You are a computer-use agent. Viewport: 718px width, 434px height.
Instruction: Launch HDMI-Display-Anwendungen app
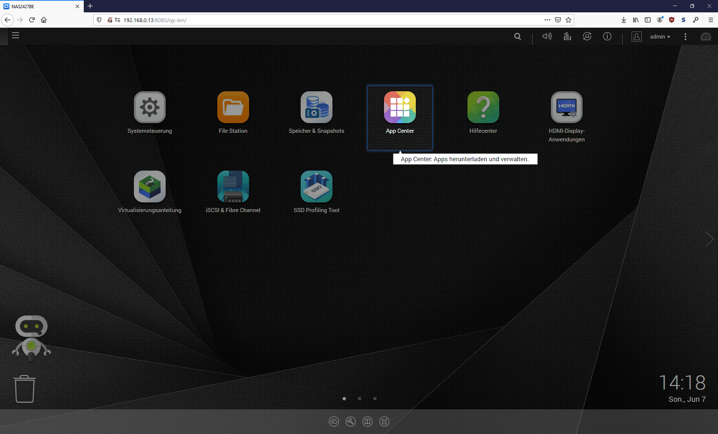(x=567, y=107)
